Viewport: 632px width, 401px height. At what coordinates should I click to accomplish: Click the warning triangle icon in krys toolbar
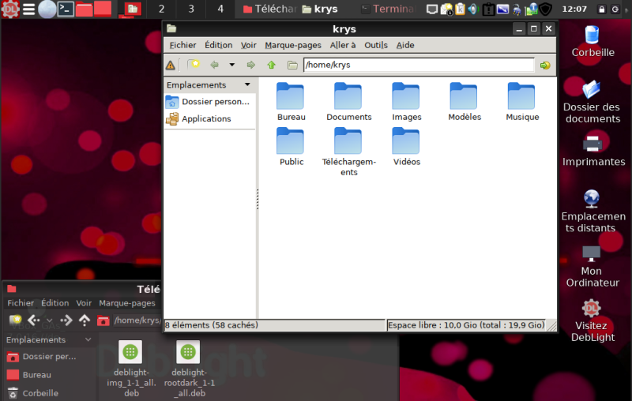[171, 66]
